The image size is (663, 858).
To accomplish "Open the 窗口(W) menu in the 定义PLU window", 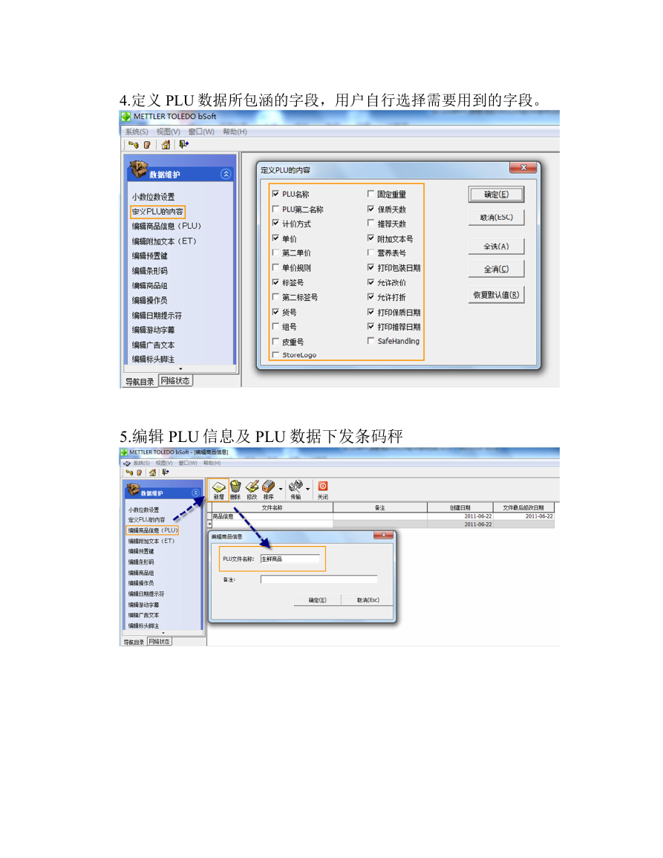I will click(201, 132).
